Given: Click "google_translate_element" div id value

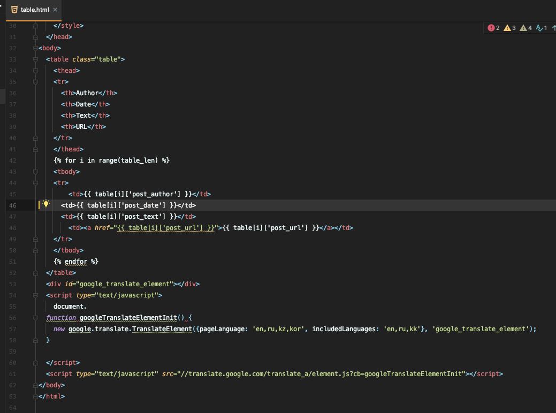Looking at the screenshot, I should (x=125, y=284).
